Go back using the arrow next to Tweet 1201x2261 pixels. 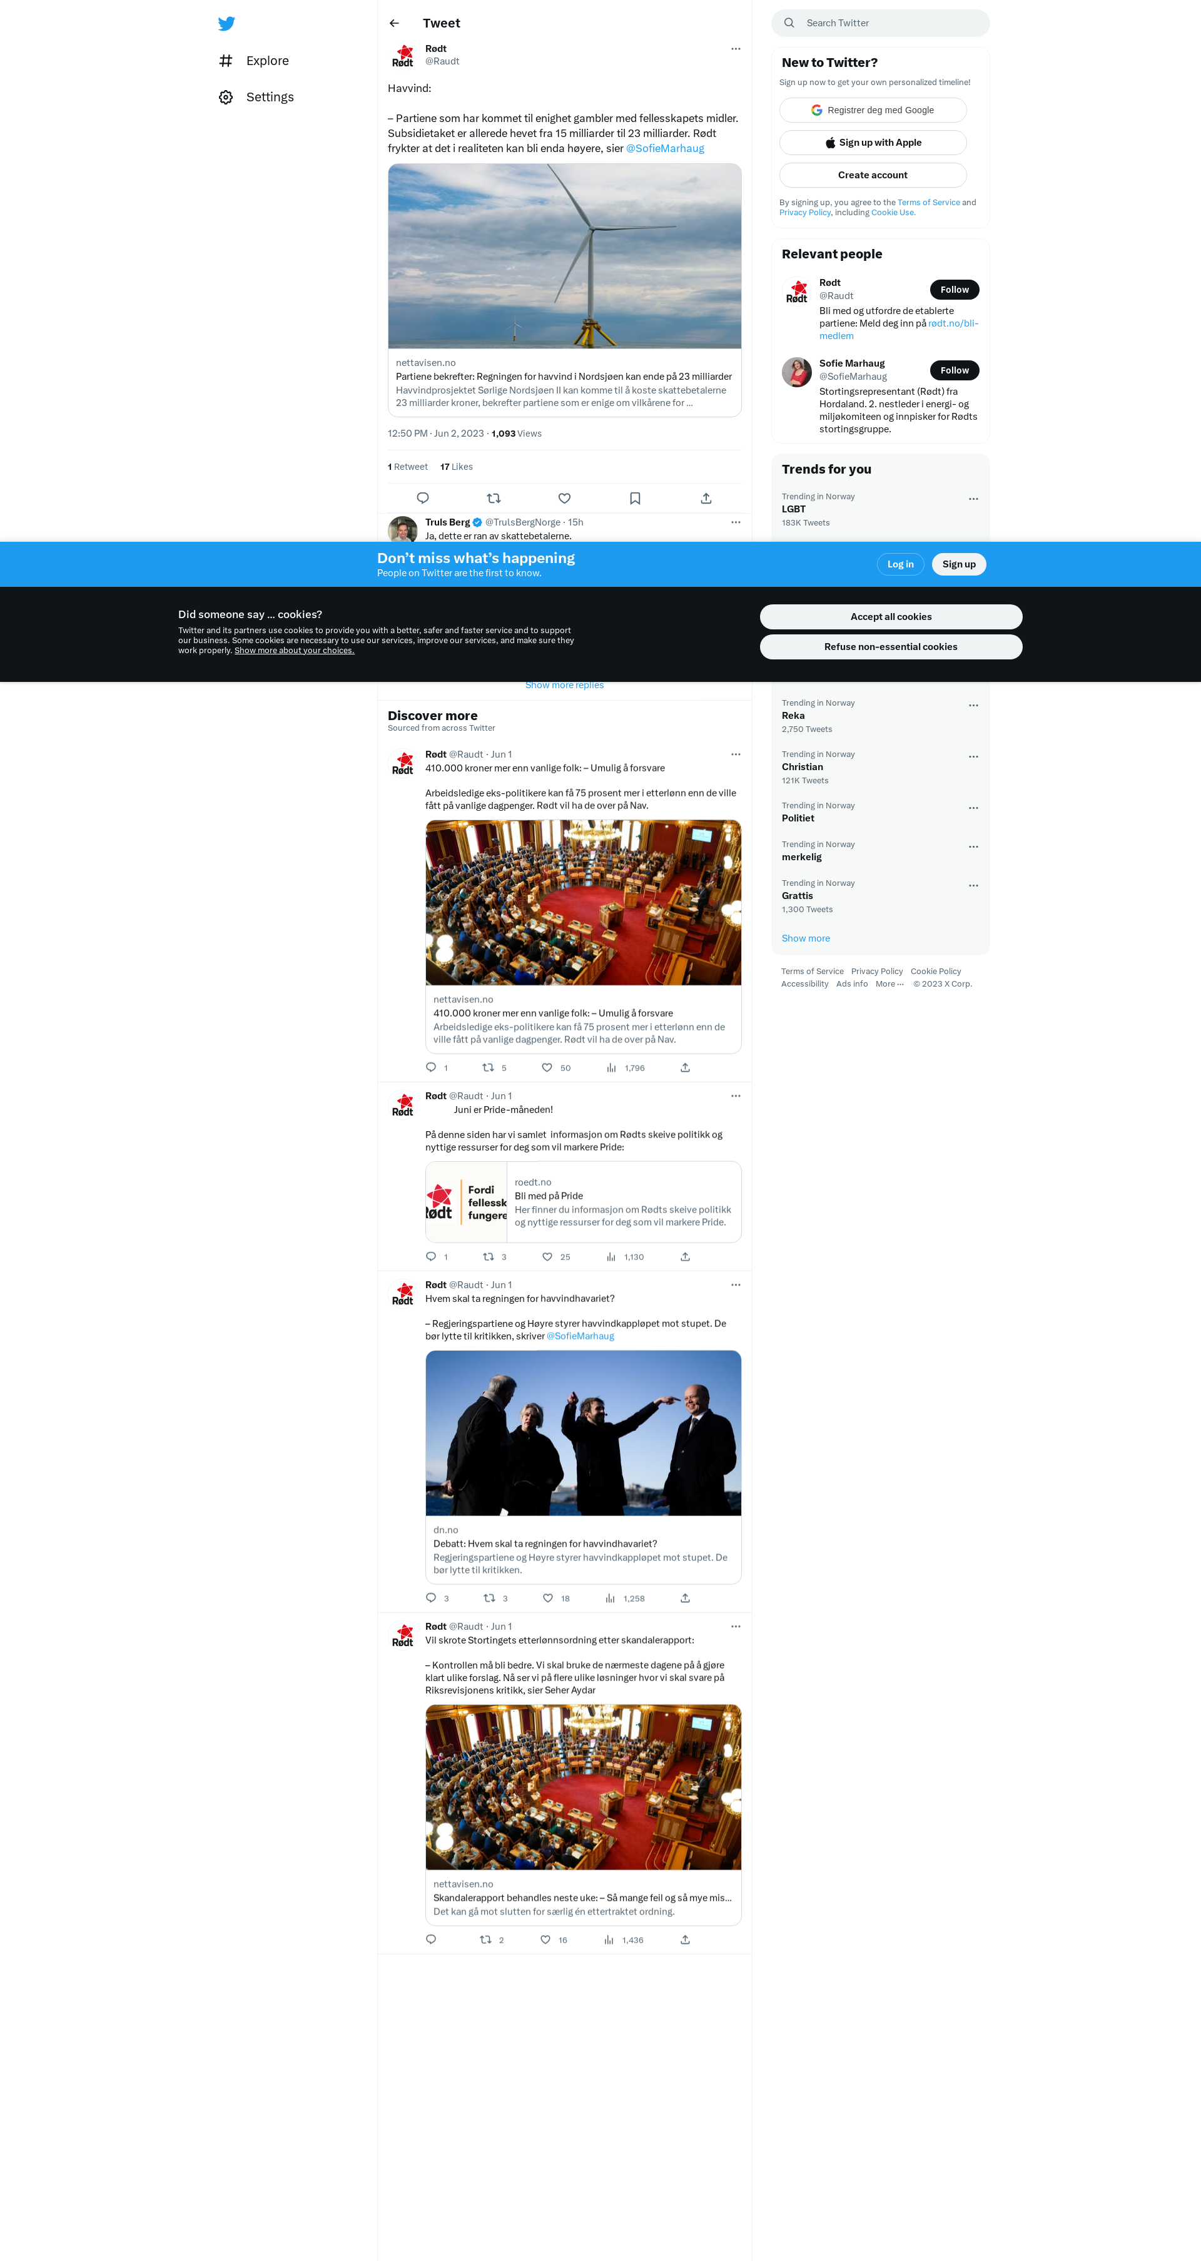394,24
